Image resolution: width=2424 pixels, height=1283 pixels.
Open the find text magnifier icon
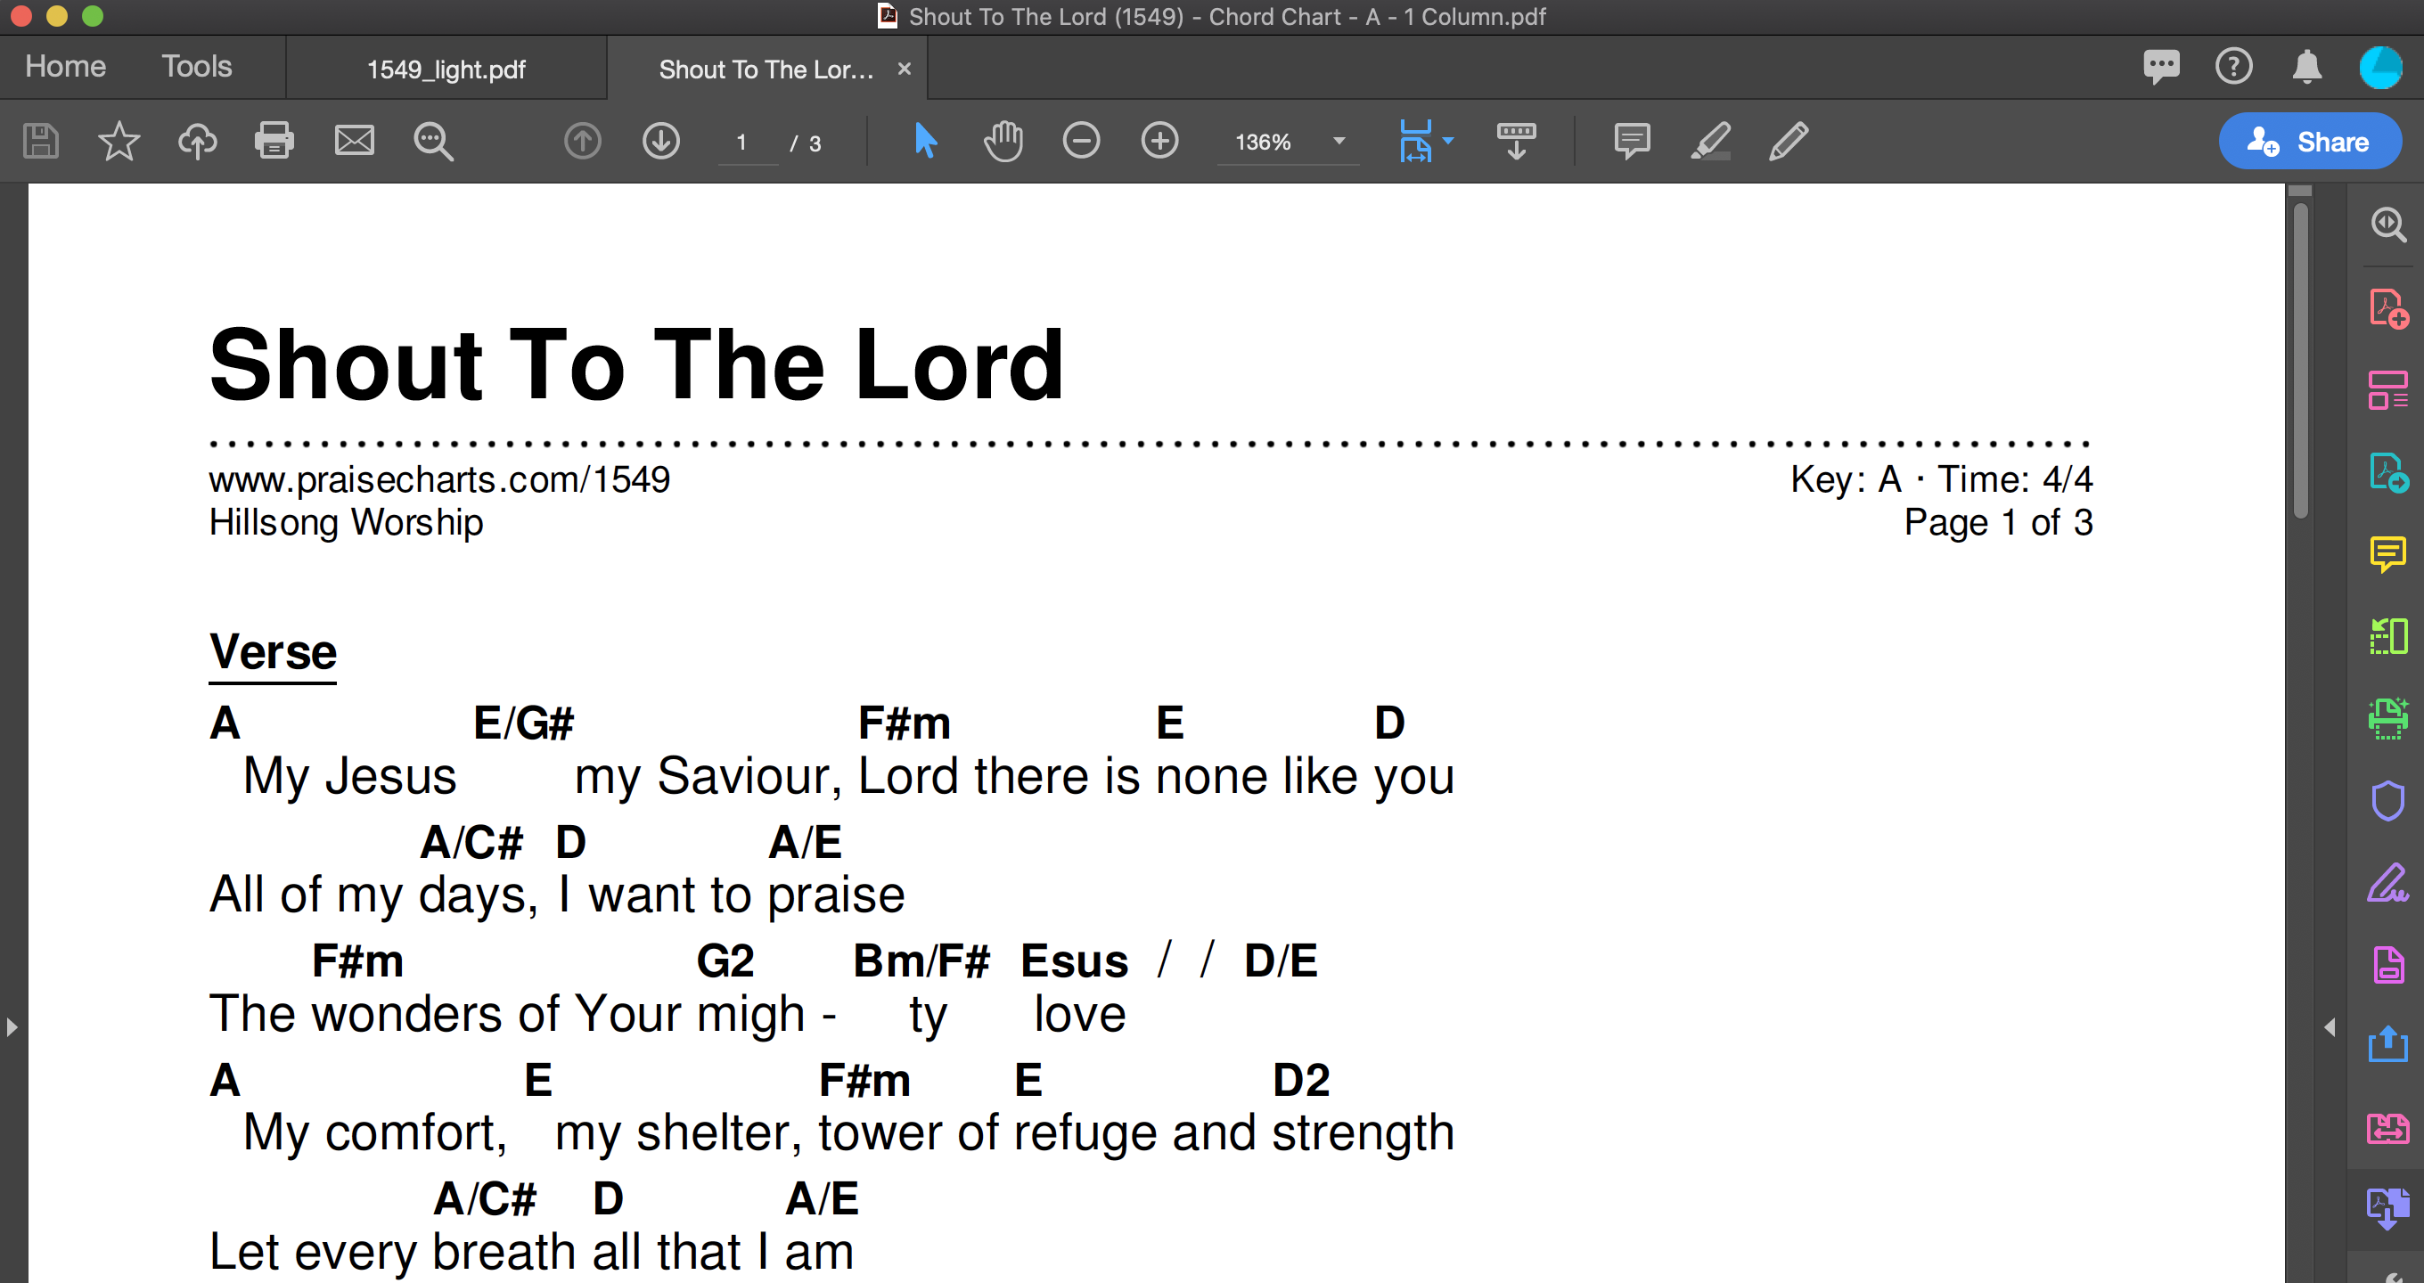(x=433, y=141)
